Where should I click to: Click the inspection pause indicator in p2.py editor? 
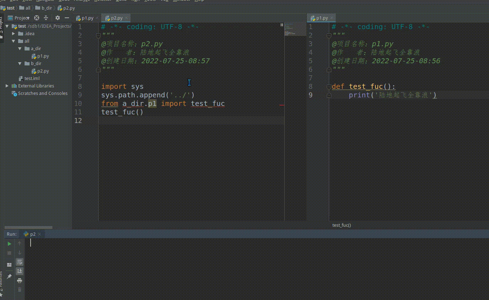[x=282, y=25]
